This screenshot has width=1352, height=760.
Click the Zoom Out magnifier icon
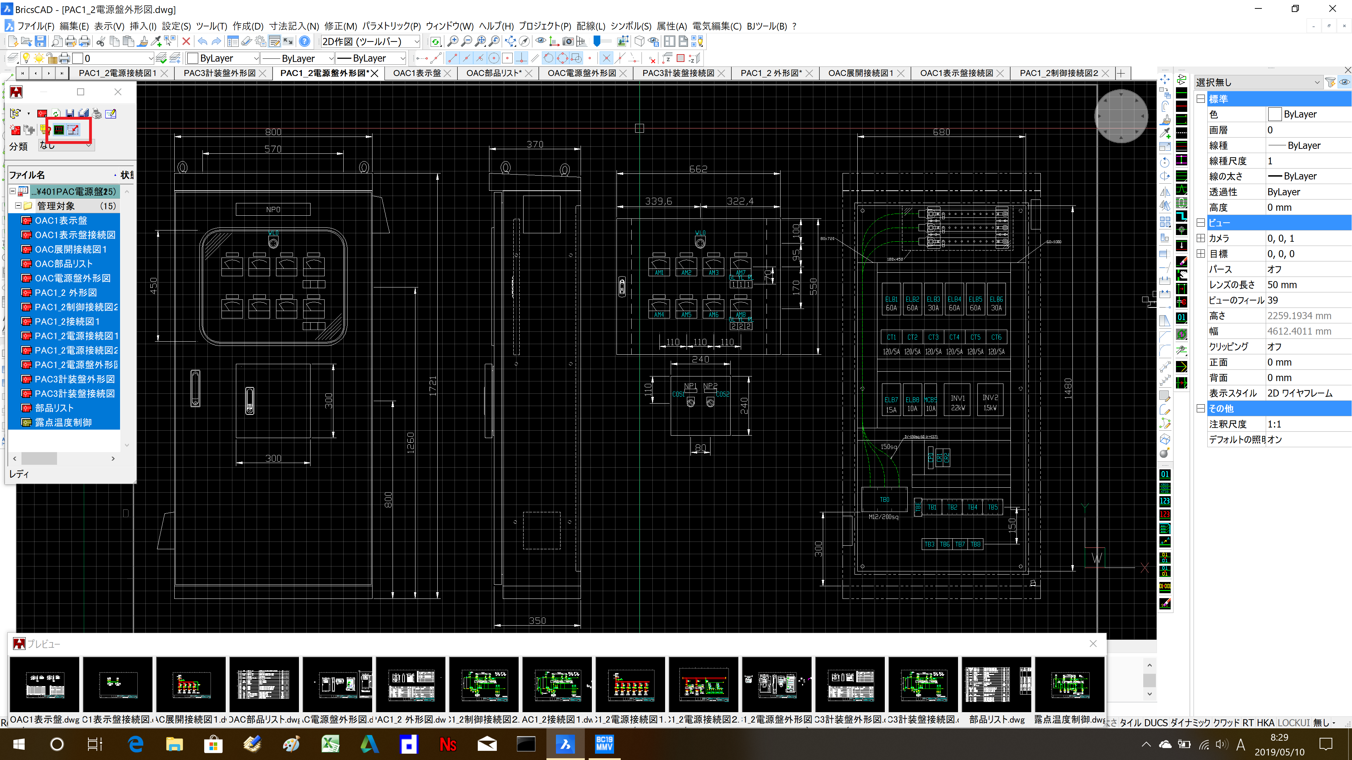point(466,42)
